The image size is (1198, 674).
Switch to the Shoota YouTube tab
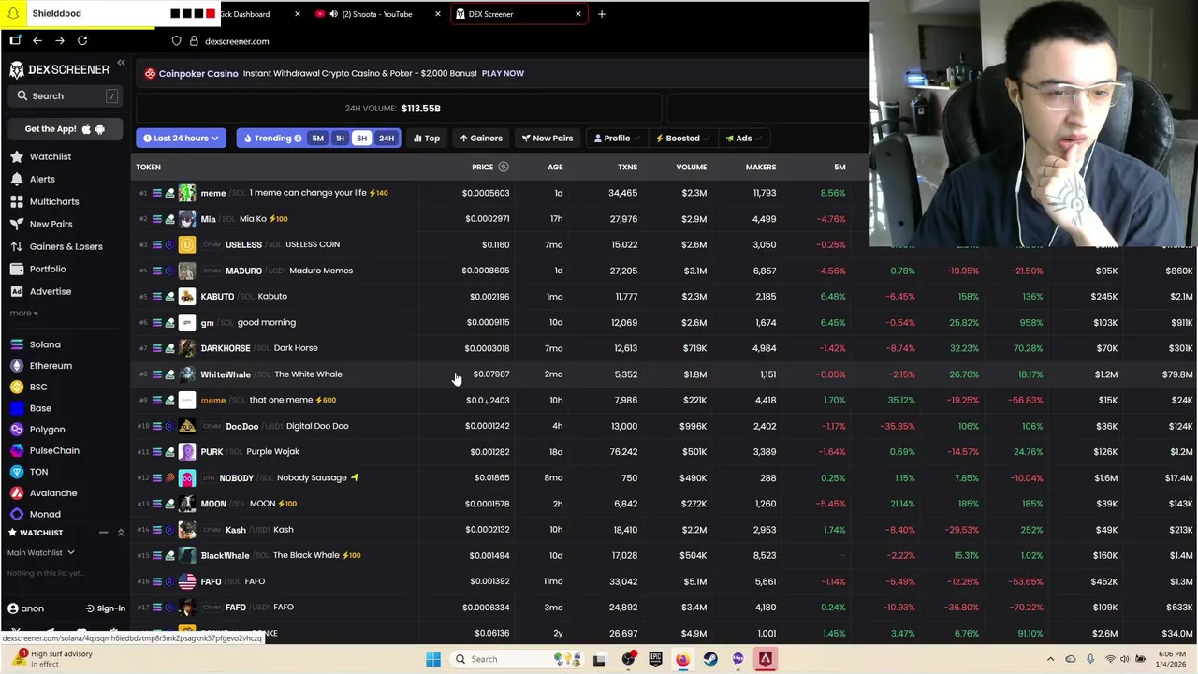point(375,14)
